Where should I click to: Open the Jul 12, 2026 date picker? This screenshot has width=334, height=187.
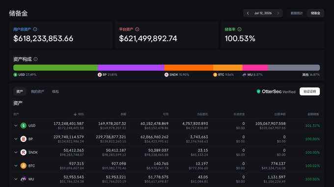pos(263,13)
